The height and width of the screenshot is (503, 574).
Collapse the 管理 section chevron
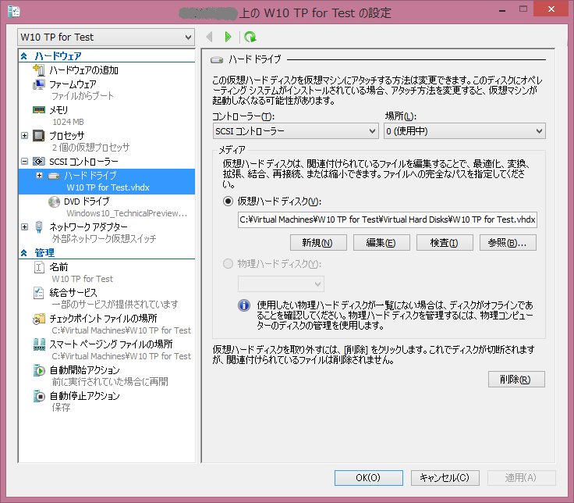pos(24,253)
